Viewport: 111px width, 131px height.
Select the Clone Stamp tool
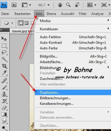(x=4, y=94)
